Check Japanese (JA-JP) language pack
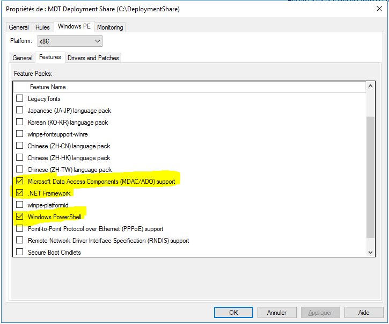The image size is (389, 324). tap(20, 111)
